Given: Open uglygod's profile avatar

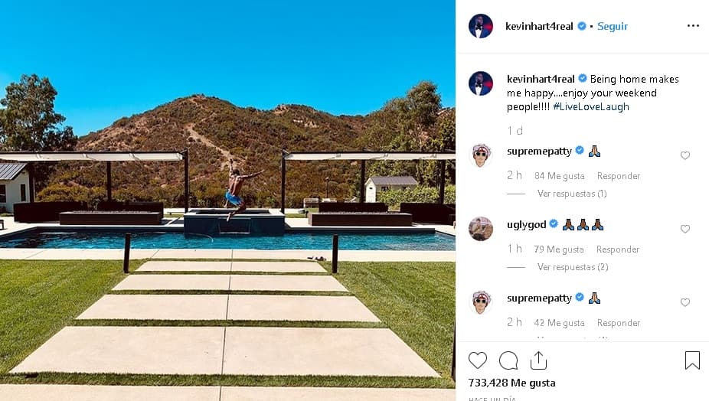Looking at the screenshot, I should pos(481,229).
